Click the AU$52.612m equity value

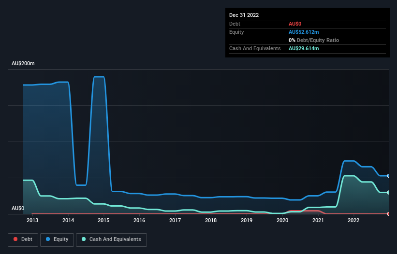304,32
